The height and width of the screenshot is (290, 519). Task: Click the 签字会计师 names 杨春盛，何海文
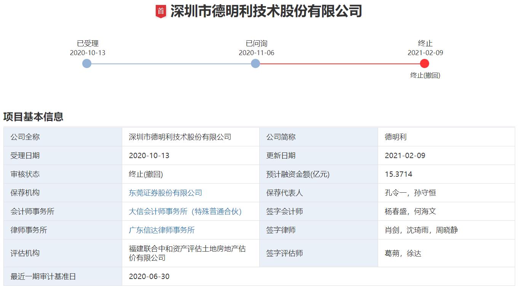click(x=410, y=211)
